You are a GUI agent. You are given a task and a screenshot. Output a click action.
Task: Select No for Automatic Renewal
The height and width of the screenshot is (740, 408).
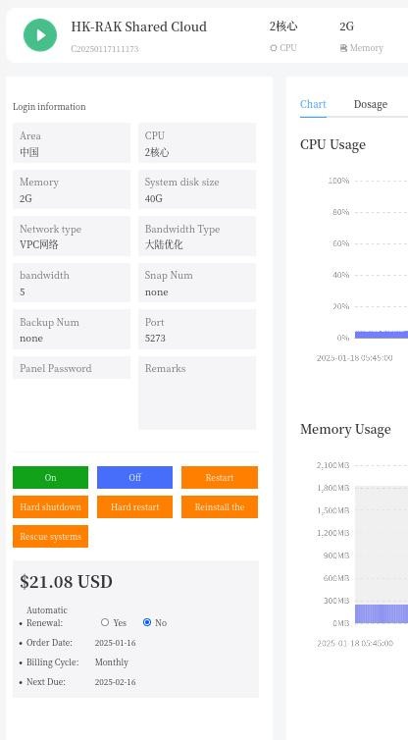click(147, 622)
